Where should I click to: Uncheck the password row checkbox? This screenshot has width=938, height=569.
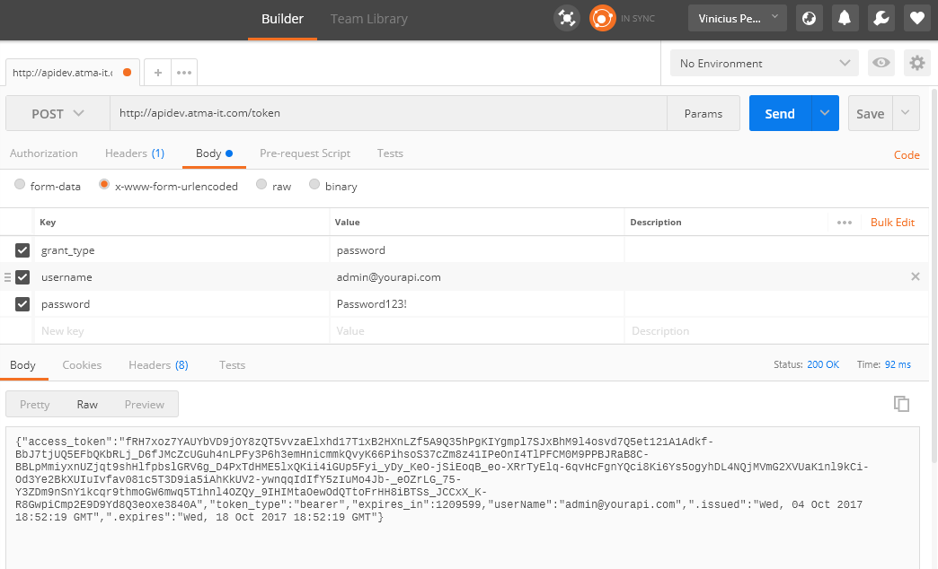point(22,304)
